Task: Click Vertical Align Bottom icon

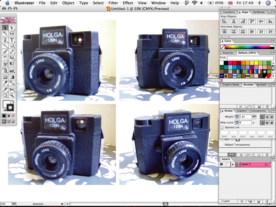Action: (x=270, y=21)
